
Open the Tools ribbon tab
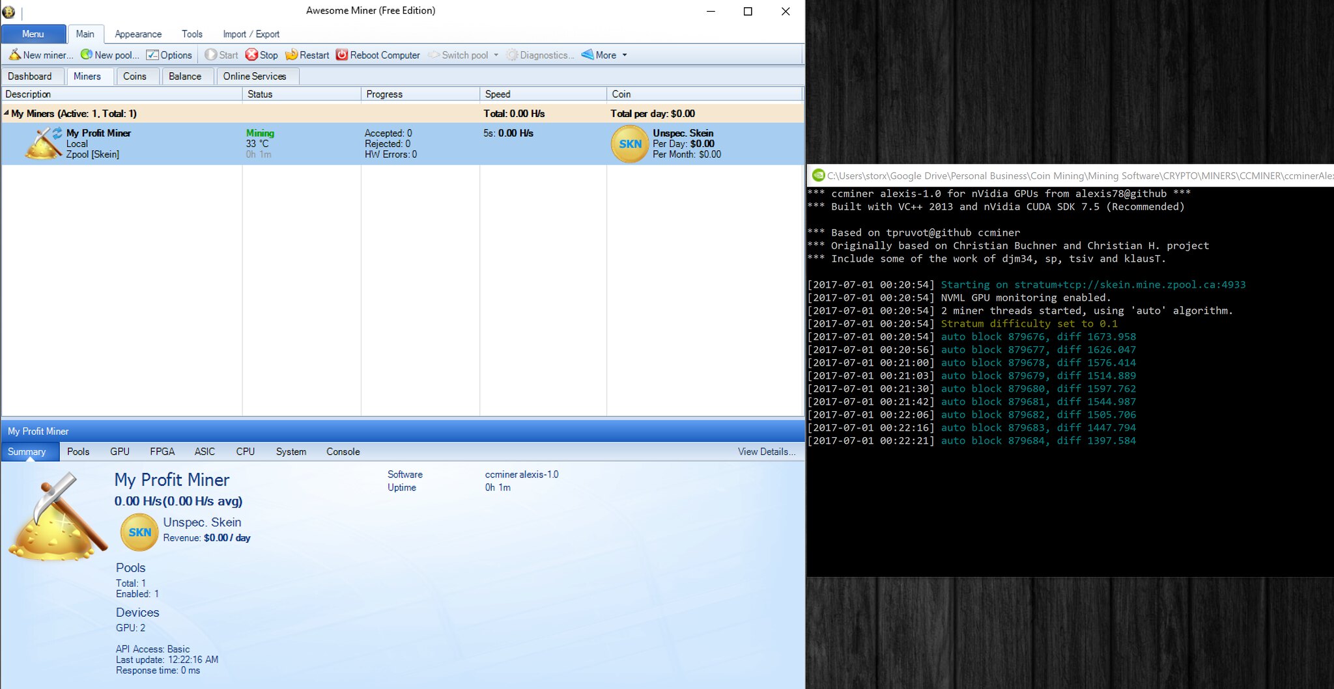coord(192,34)
